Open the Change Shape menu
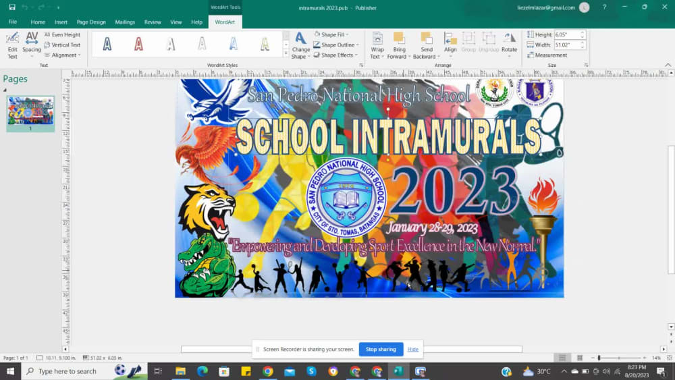675x380 pixels. pos(300,46)
